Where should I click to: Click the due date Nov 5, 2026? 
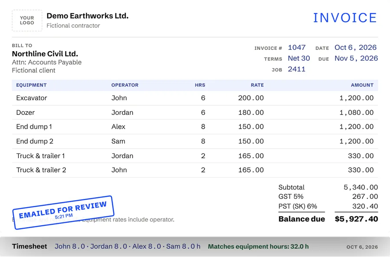(356, 58)
